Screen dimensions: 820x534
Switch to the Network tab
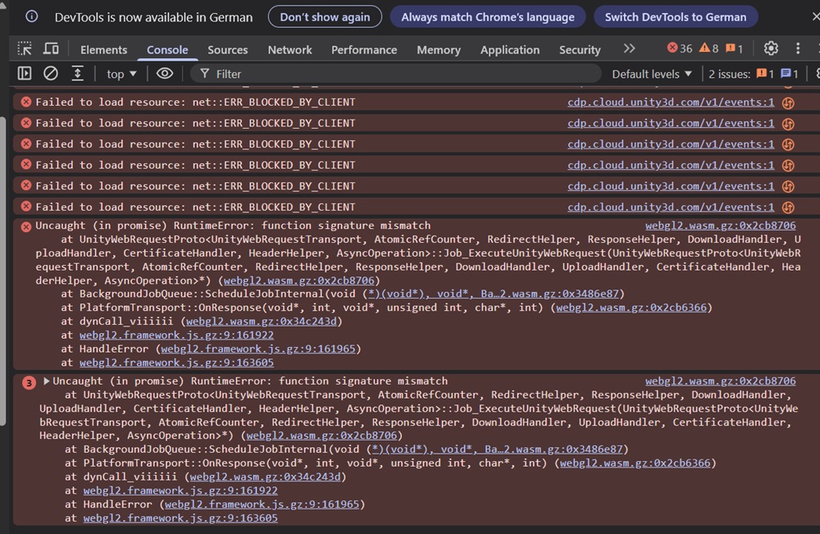(x=289, y=50)
